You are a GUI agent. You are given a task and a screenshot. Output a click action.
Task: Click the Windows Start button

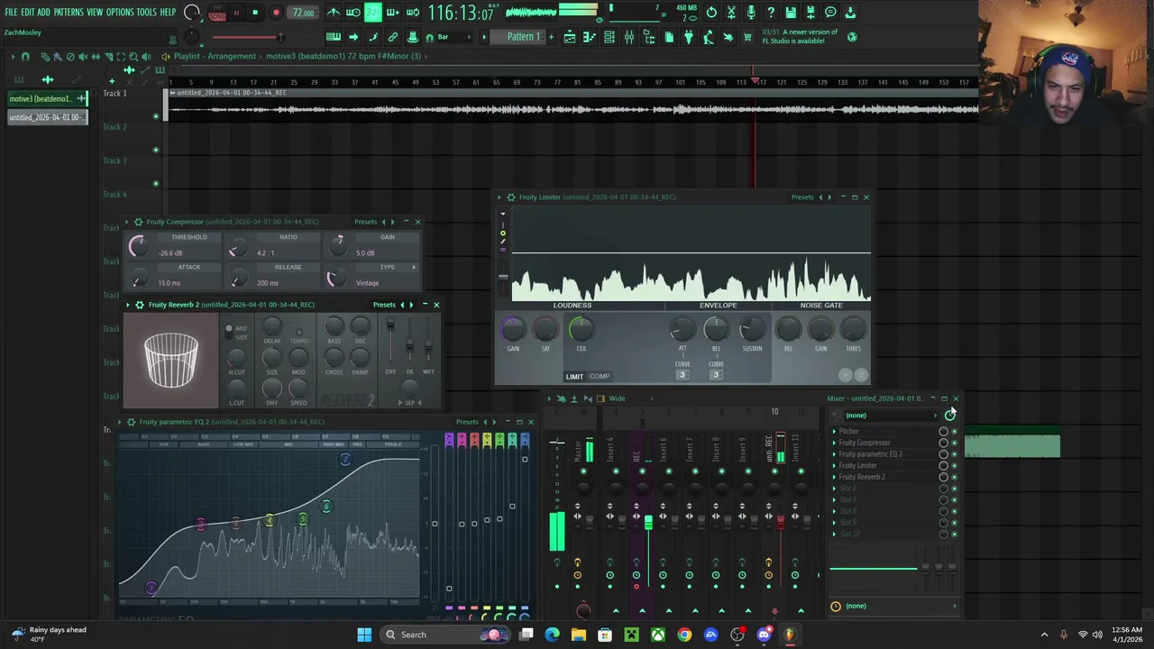(364, 635)
